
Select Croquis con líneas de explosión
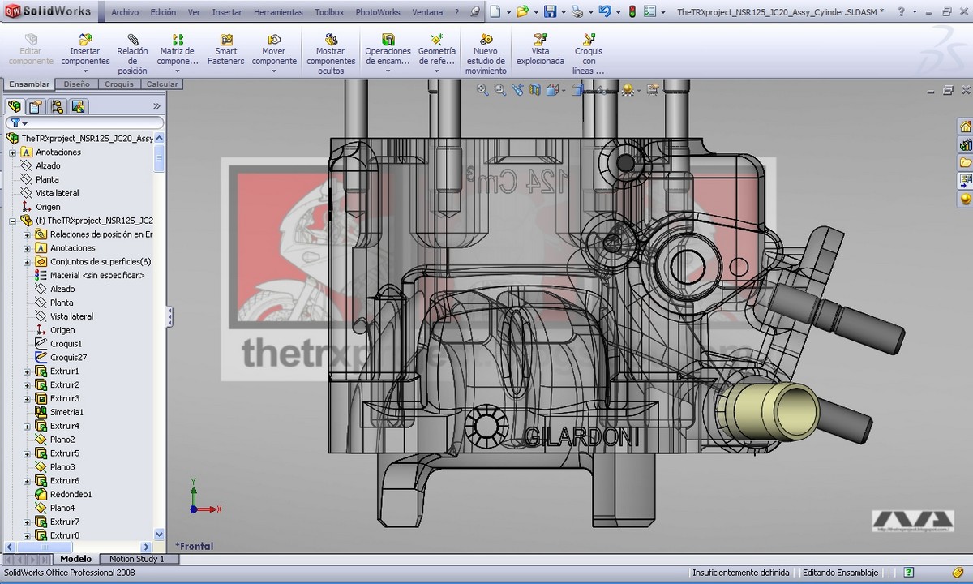click(x=589, y=54)
